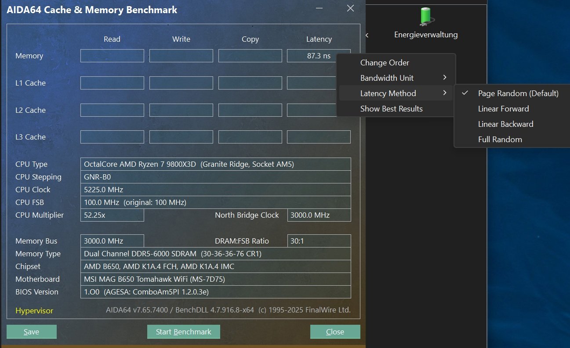The image size is (570, 348).
Task: Choose Show Best Results menu entry
Action: (396, 109)
